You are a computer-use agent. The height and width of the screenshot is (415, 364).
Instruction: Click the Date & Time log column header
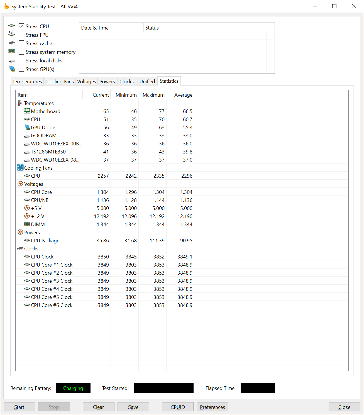point(111,28)
